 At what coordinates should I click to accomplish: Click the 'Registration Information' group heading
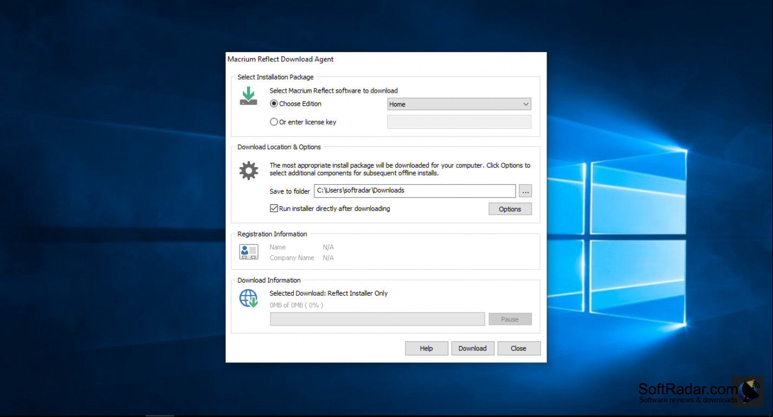coord(272,234)
